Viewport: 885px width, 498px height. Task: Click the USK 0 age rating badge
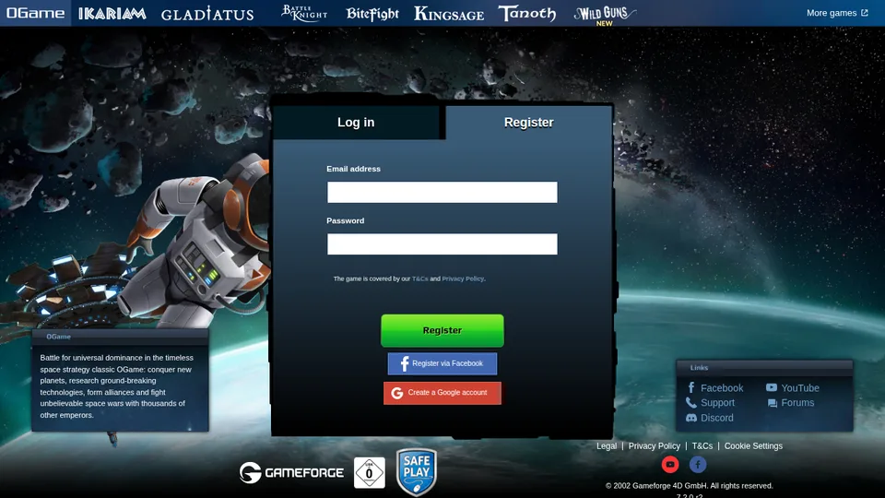coord(370,472)
